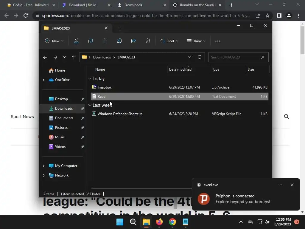Click the volume icon in system tray
This screenshot has height=229, width=305.
pos(267,222)
